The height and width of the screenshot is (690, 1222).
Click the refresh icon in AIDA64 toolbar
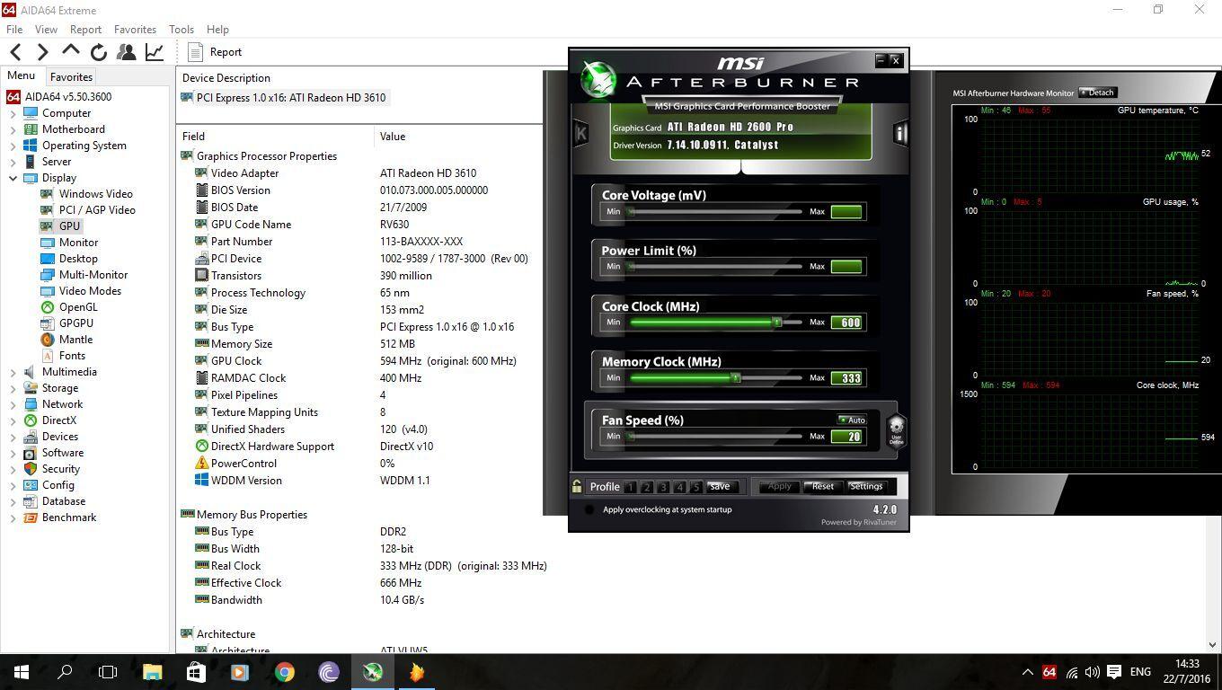tap(99, 51)
